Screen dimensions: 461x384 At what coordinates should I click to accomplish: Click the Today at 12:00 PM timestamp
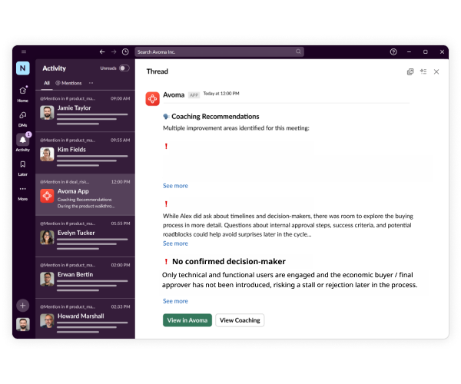pos(221,94)
